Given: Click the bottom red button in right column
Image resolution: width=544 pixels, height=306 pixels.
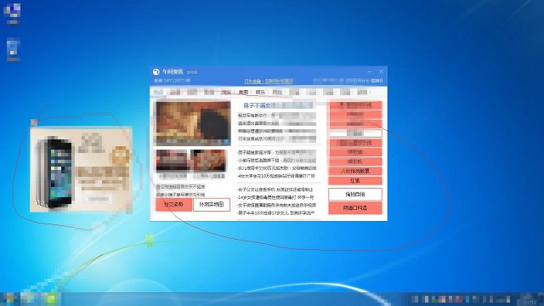Looking at the screenshot, I should 355,207.
